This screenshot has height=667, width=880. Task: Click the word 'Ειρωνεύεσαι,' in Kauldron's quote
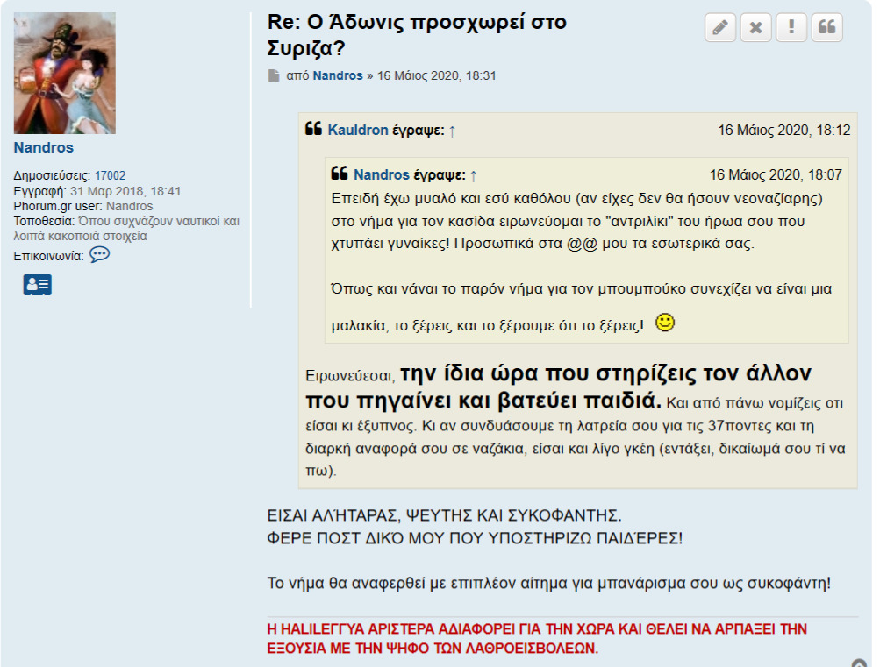(x=350, y=375)
